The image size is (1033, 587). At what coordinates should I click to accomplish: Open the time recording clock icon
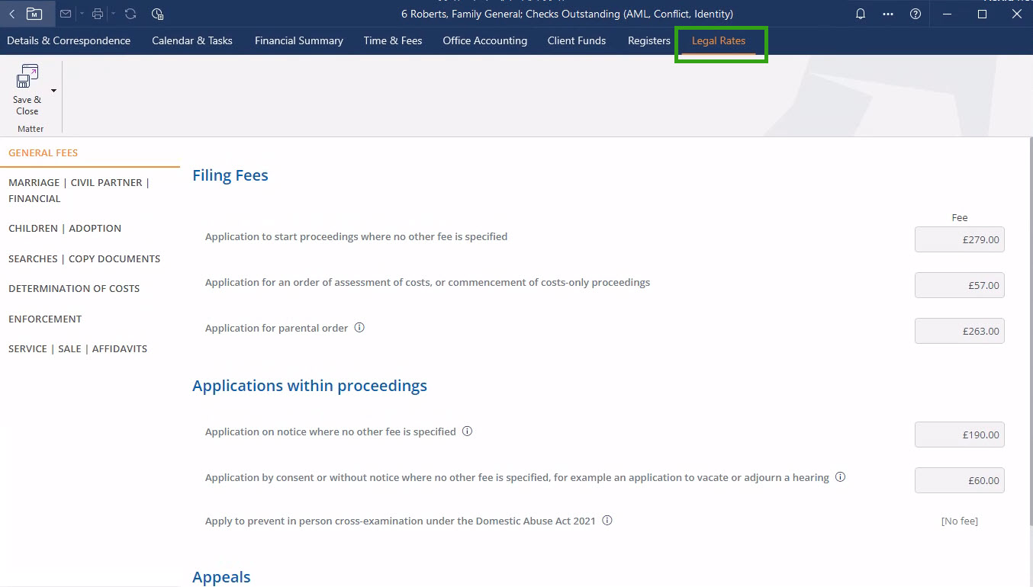(x=157, y=14)
